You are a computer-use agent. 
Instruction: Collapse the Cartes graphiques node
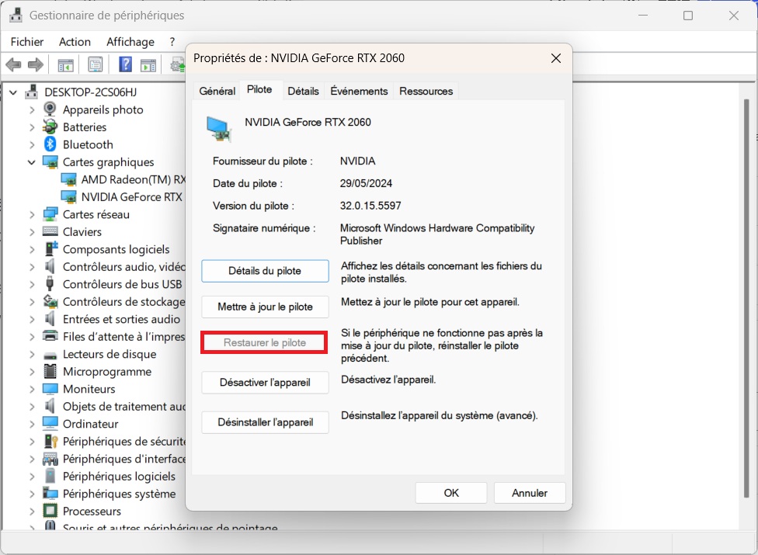(31, 161)
